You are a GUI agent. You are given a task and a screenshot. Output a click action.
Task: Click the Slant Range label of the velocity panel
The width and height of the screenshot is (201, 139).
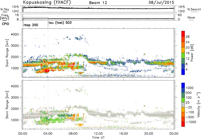coord(7,105)
